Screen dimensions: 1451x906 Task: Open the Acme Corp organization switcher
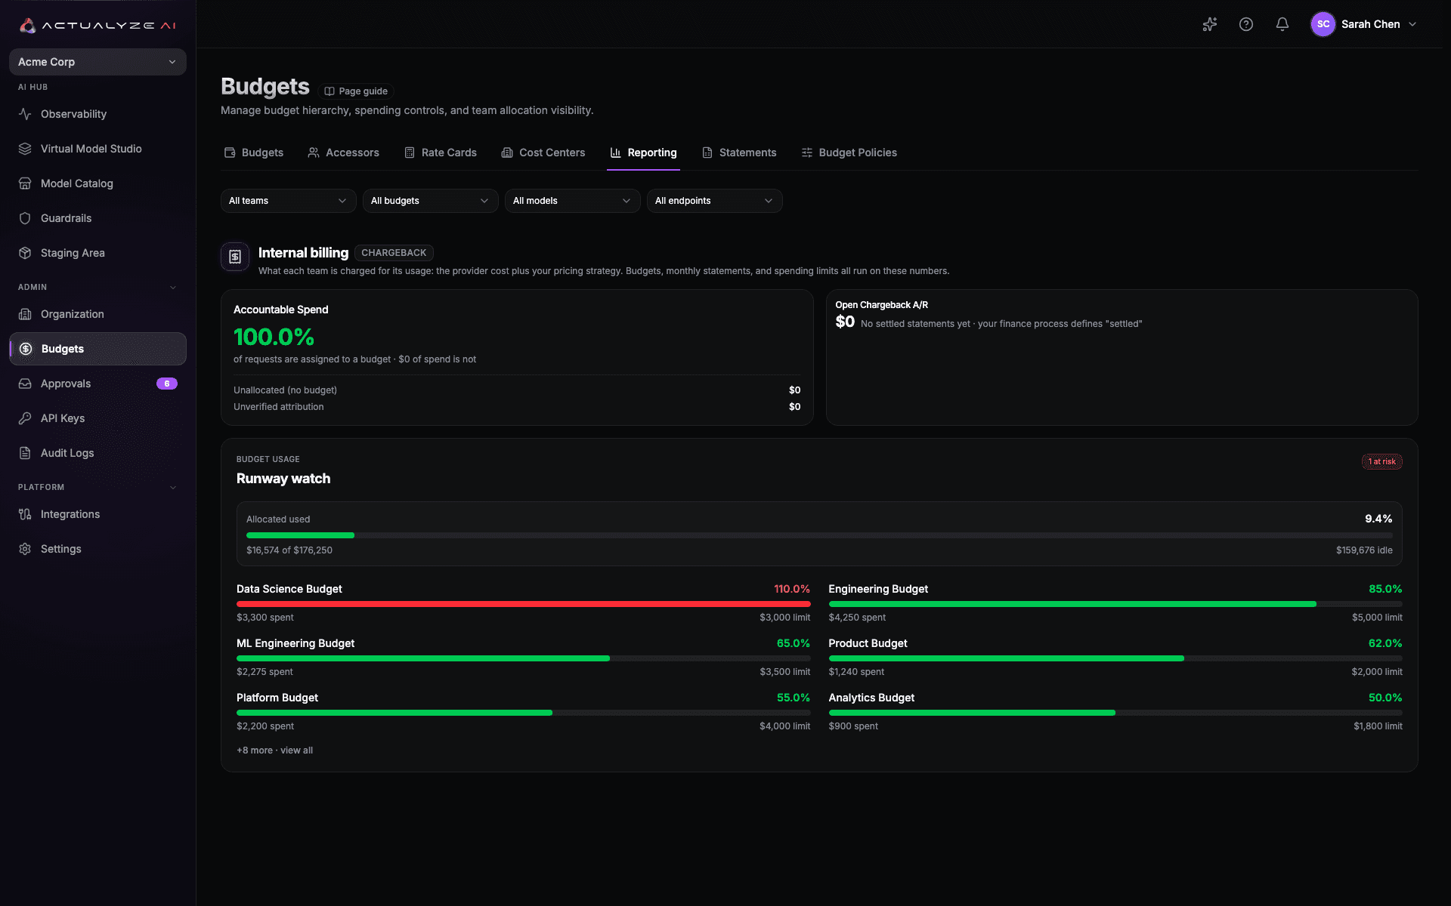pos(97,62)
